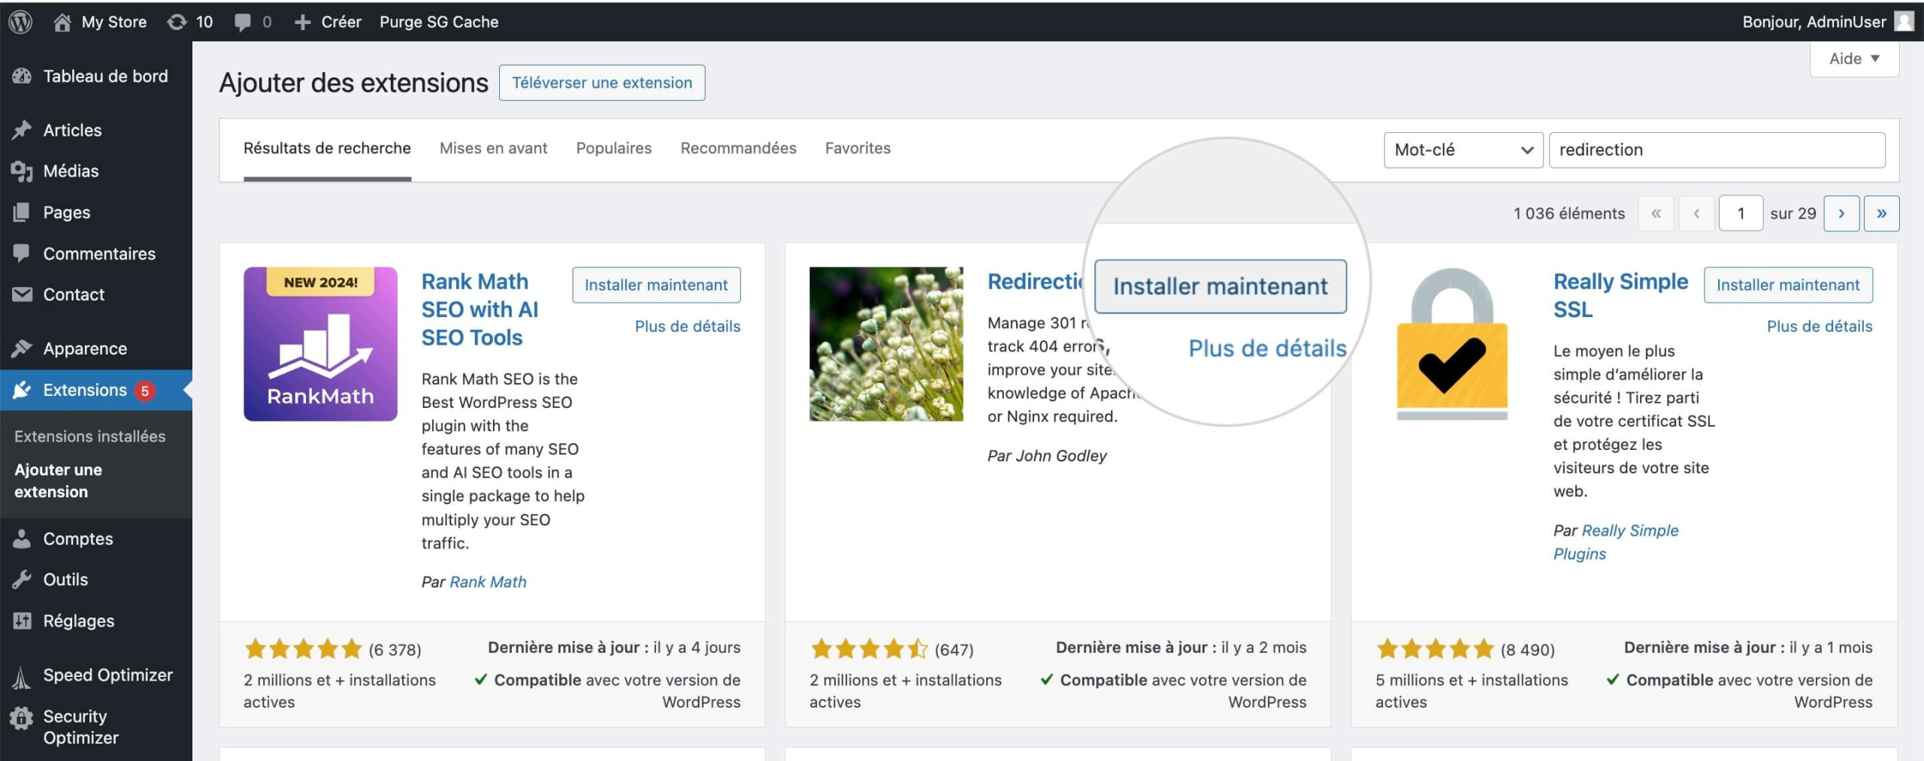Open the Favorites tab
Viewport: 1924px width, 761px height.
point(858,149)
